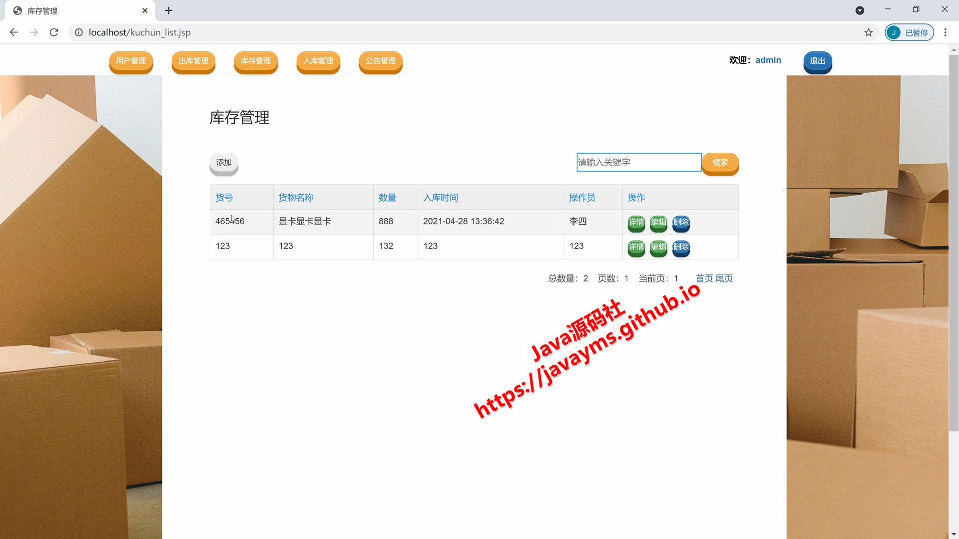Go to 首页 first page link
Screen dimensions: 959x539
[704, 278]
